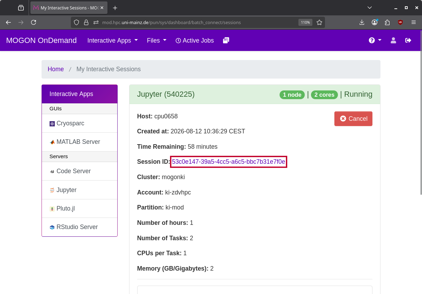Open a new browser tab
This screenshot has width=422, height=294.
[115, 8]
